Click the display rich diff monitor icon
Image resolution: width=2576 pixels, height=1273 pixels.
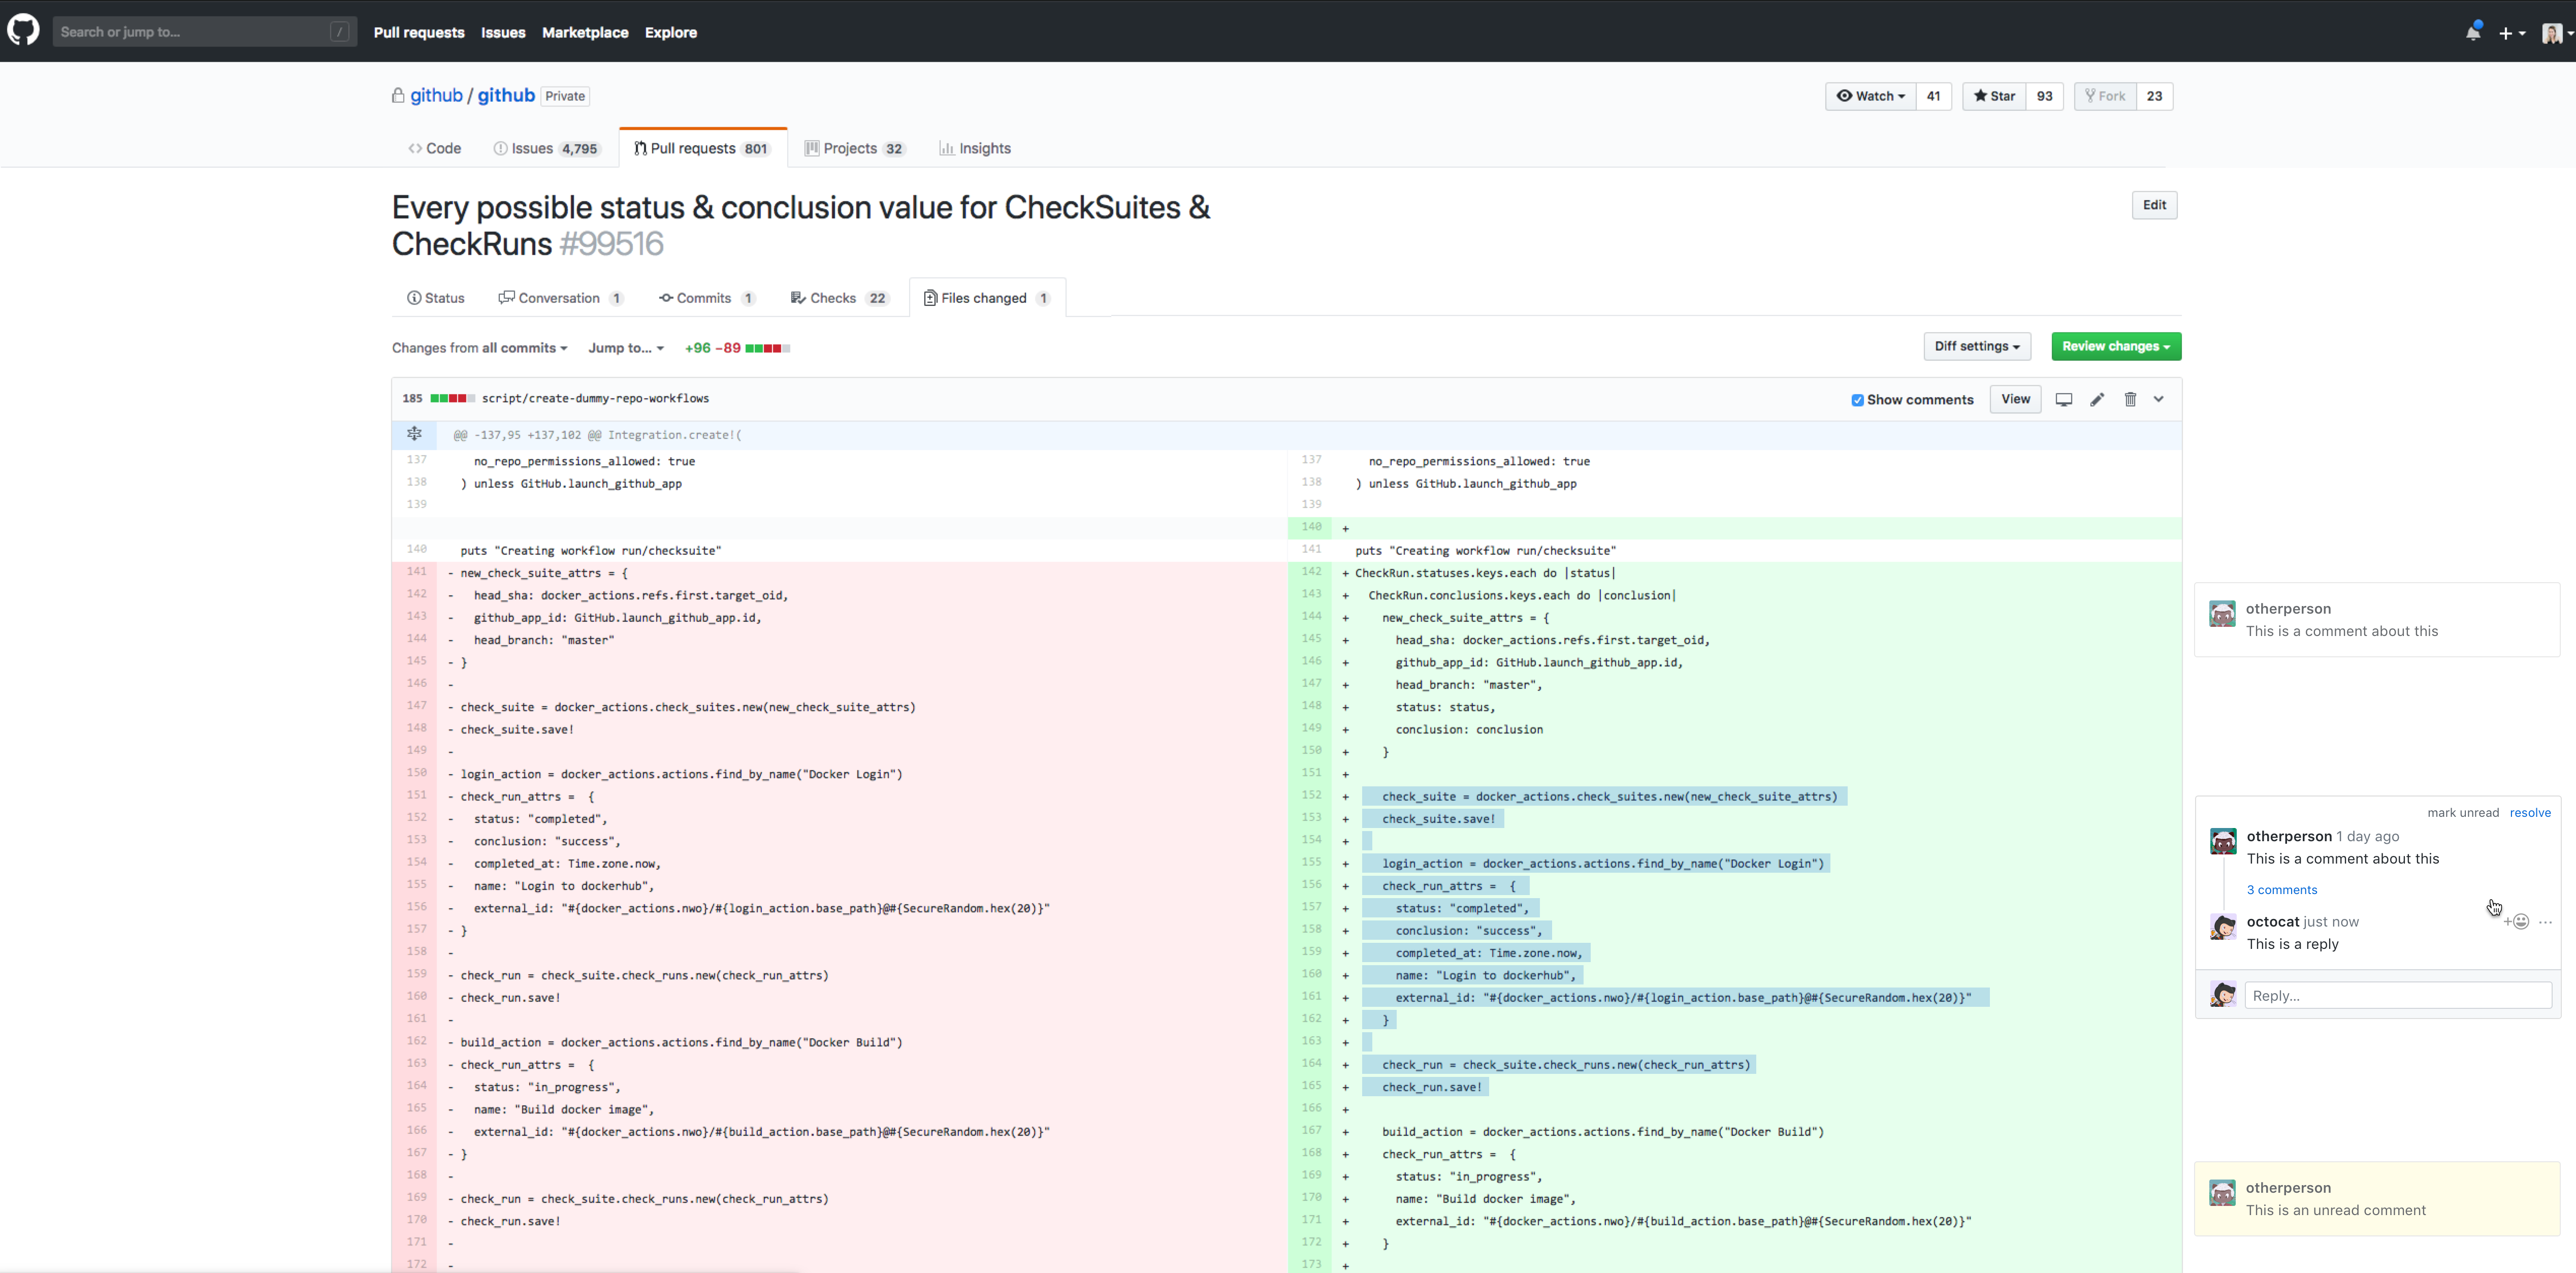click(x=2063, y=399)
